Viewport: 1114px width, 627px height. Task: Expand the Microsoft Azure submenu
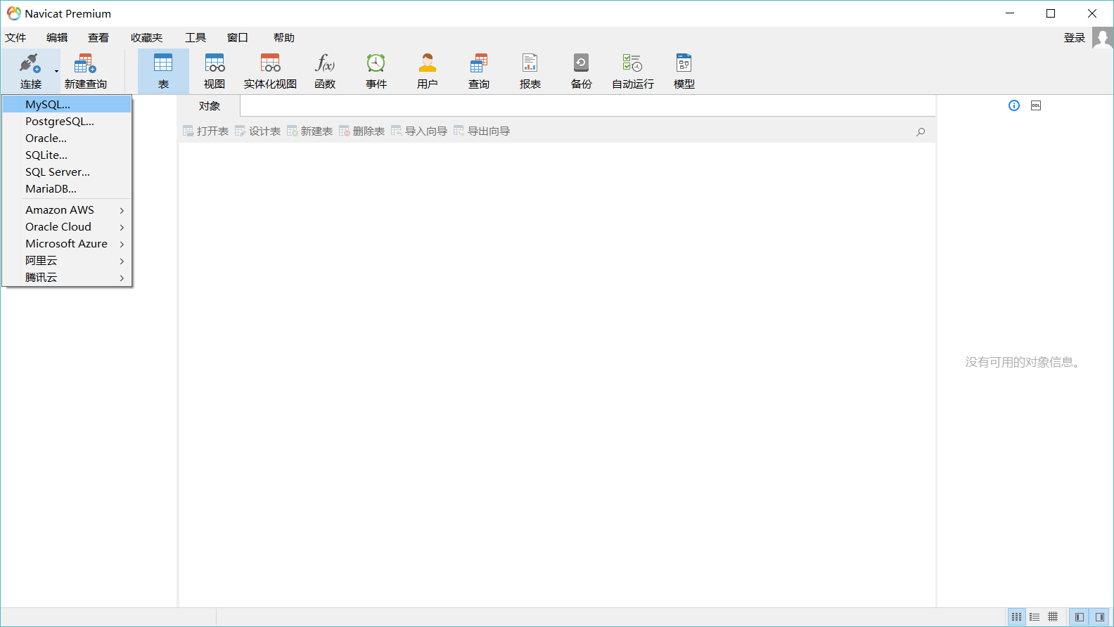coord(67,243)
